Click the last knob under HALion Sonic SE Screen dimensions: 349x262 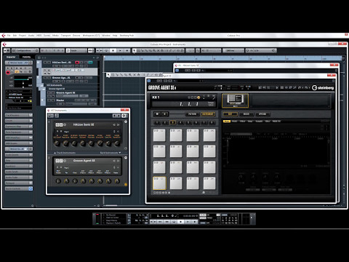click(x=118, y=144)
